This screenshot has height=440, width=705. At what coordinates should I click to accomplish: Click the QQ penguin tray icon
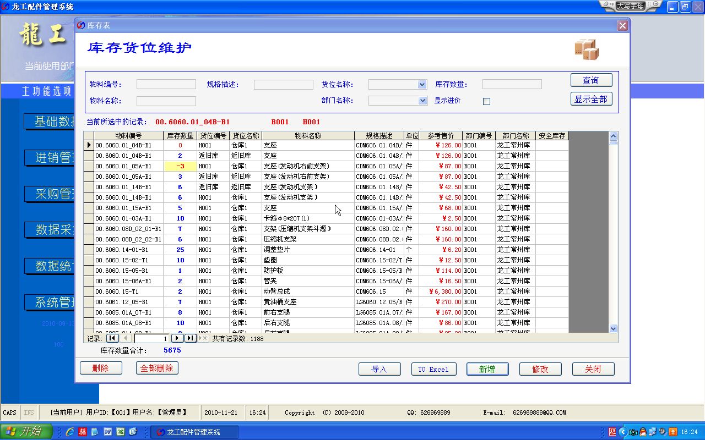pos(643,432)
